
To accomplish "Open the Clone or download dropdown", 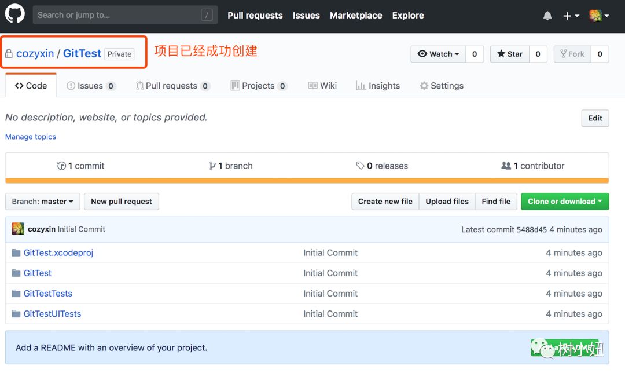I will (x=565, y=202).
